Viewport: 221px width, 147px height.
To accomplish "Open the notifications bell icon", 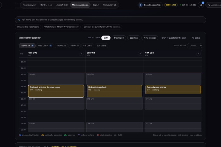I will [x=200, y=5].
